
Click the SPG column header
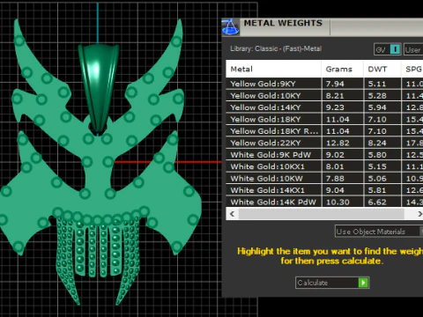point(412,69)
